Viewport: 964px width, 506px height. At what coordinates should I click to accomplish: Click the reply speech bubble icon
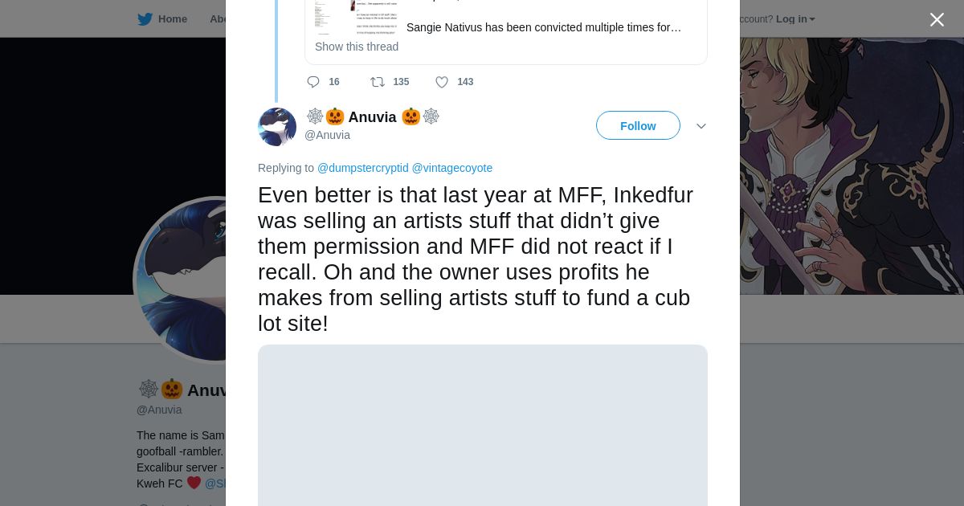[313, 82]
